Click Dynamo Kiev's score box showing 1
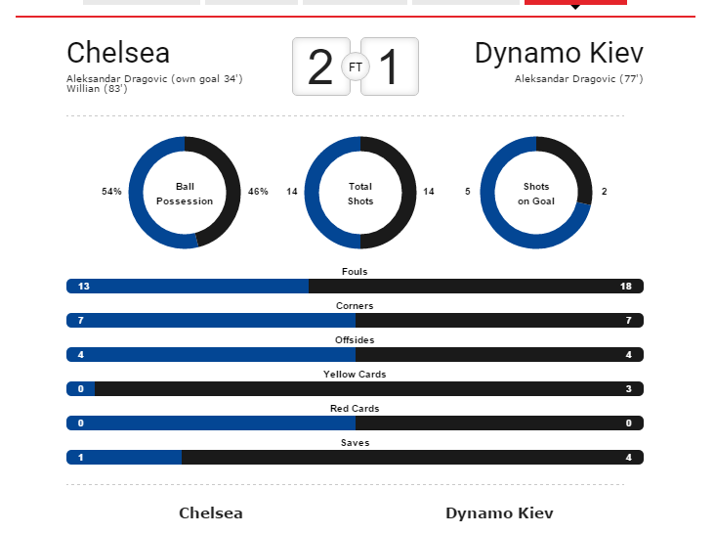This screenshot has width=715, height=534. coord(389,67)
